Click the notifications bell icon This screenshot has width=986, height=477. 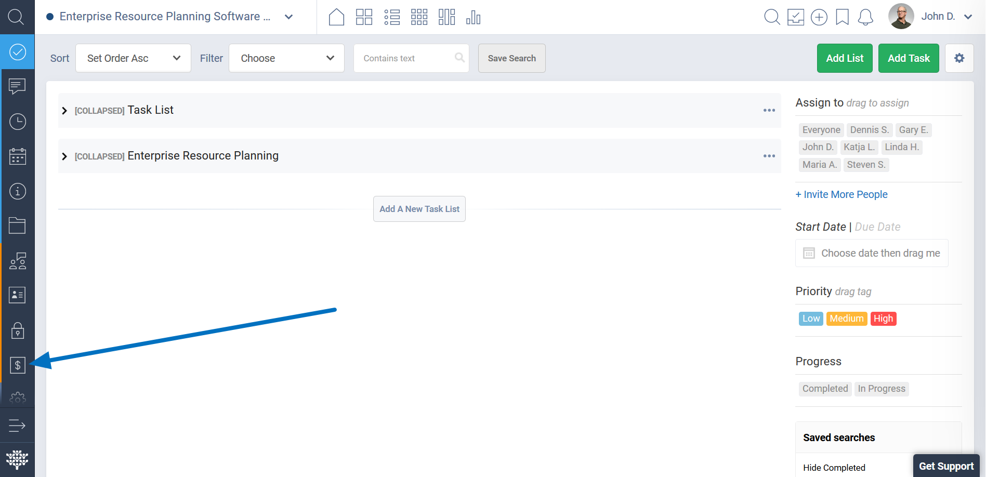(865, 17)
